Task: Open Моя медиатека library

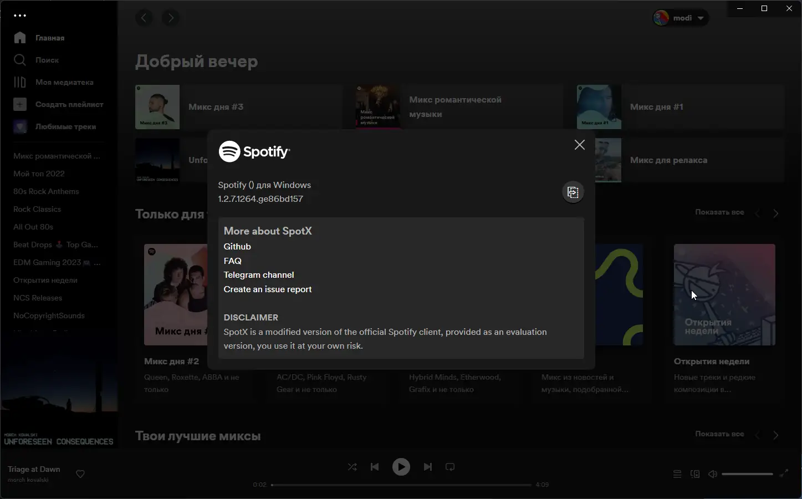Action: (x=53, y=82)
